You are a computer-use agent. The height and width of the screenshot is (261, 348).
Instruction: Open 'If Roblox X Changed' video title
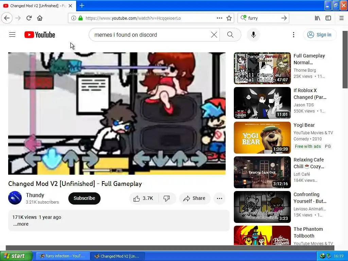click(310, 94)
